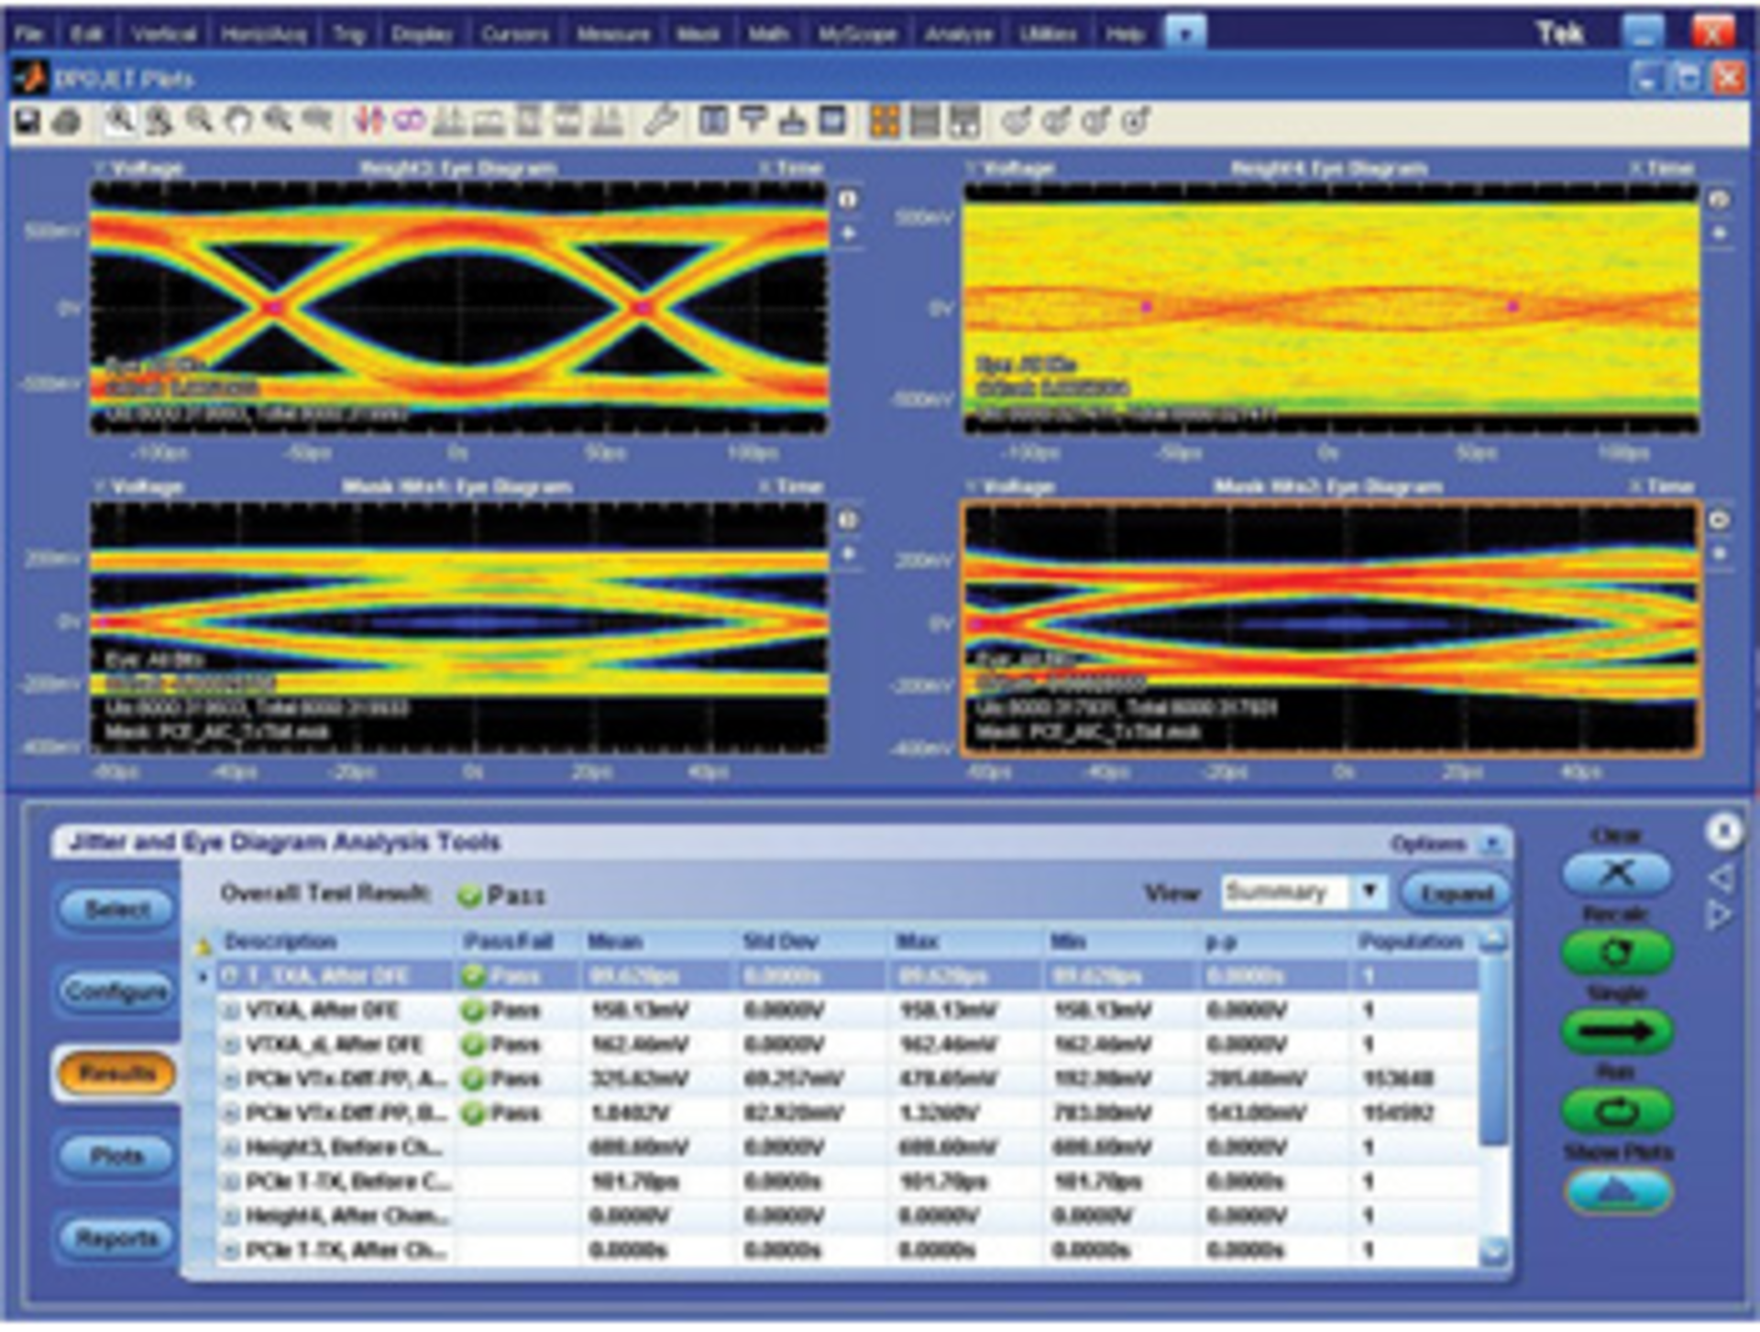1760x1332 pixels.
Task: Click the print icon in the plots toolbar
Action: pyautogui.click(x=67, y=121)
